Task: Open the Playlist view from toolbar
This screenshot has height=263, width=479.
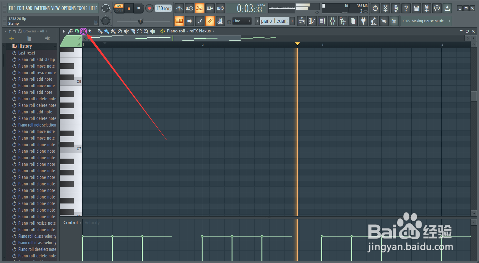Action: (302, 21)
